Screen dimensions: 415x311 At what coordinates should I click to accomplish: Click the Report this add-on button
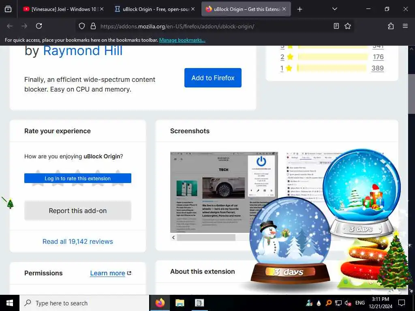(78, 211)
